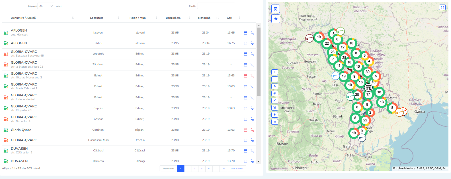Viewport: 451px width, 179px height.
Task: Zoom out on the map
Action: (x=275, y=79)
